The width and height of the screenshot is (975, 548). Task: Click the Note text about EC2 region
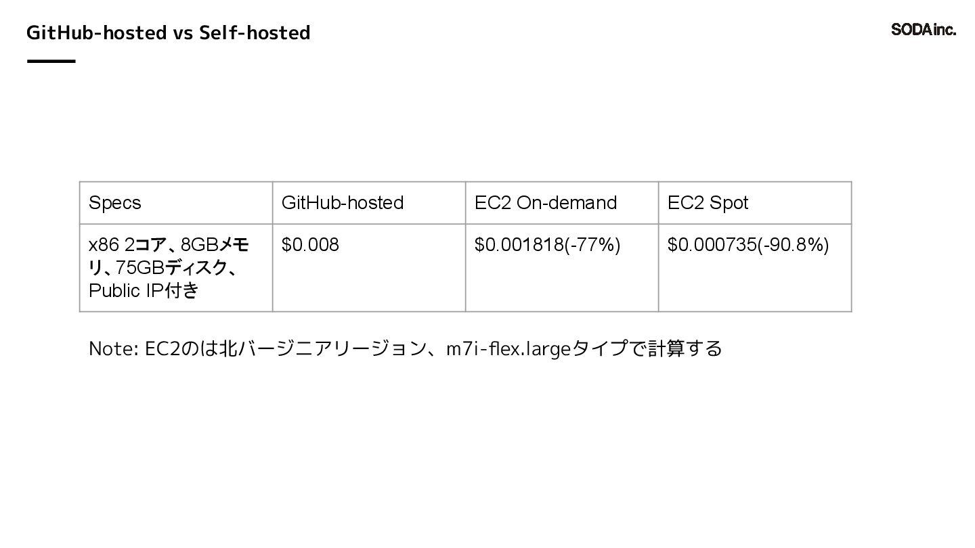pyautogui.click(x=405, y=349)
